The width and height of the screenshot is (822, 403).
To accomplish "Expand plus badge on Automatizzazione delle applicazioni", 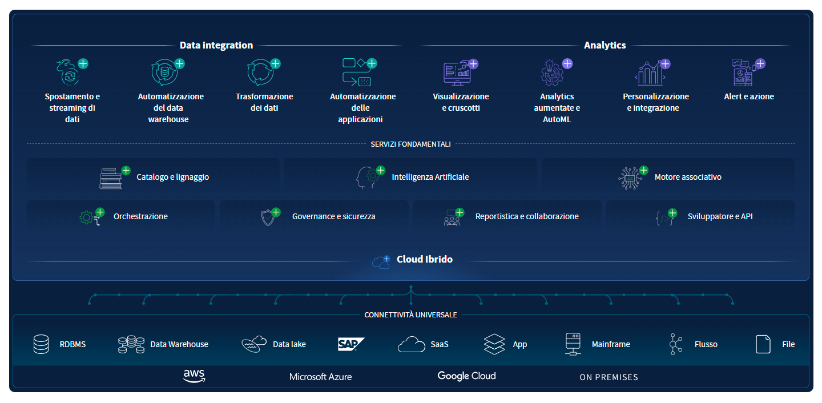I will point(372,63).
